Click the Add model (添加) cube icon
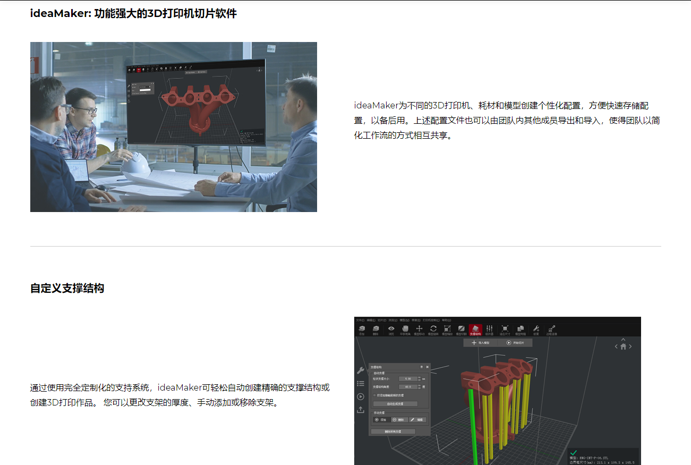The height and width of the screenshot is (465, 691). click(362, 329)
